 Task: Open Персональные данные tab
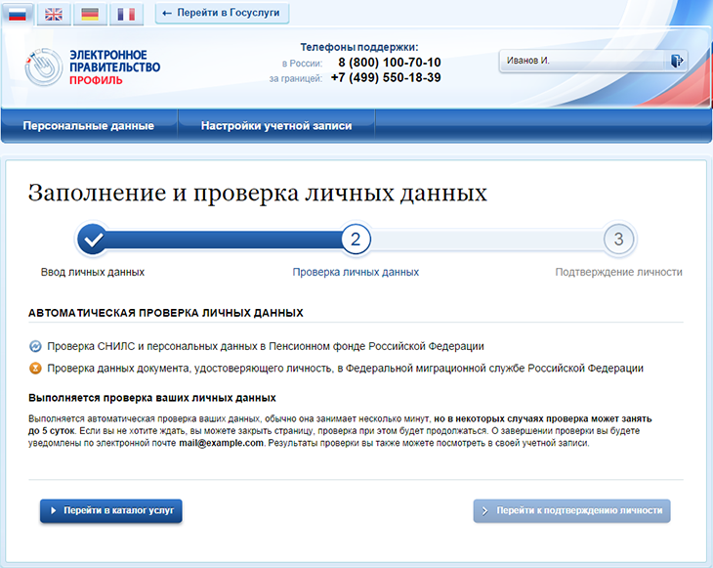point(89,125)
